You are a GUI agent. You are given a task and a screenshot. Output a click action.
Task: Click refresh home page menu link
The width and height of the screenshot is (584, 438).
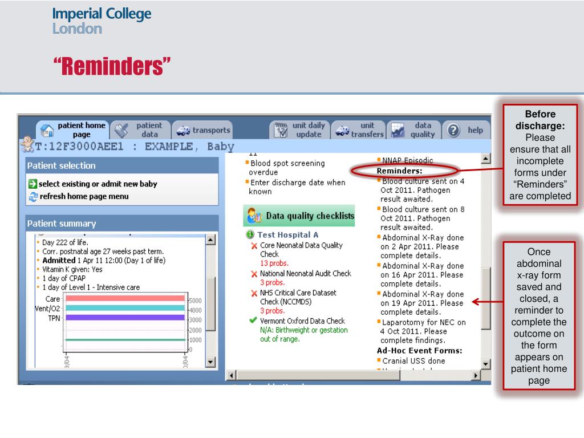[x=84, y=196]
